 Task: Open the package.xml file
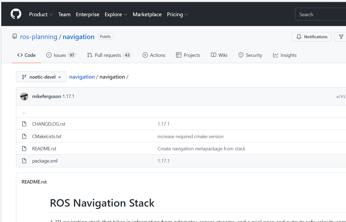click(45, 161)
